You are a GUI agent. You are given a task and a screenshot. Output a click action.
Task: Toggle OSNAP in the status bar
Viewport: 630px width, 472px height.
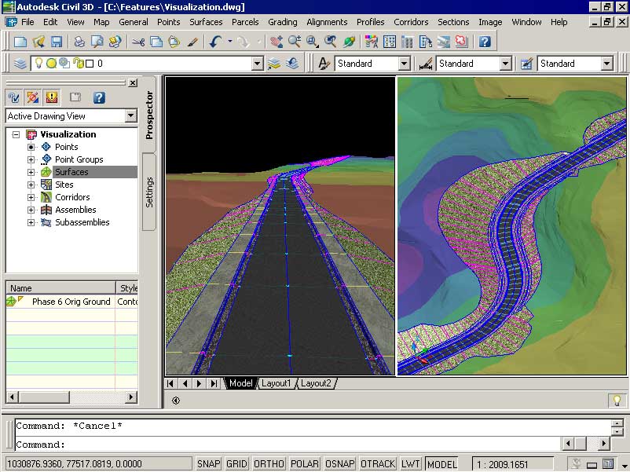[340, 464]
